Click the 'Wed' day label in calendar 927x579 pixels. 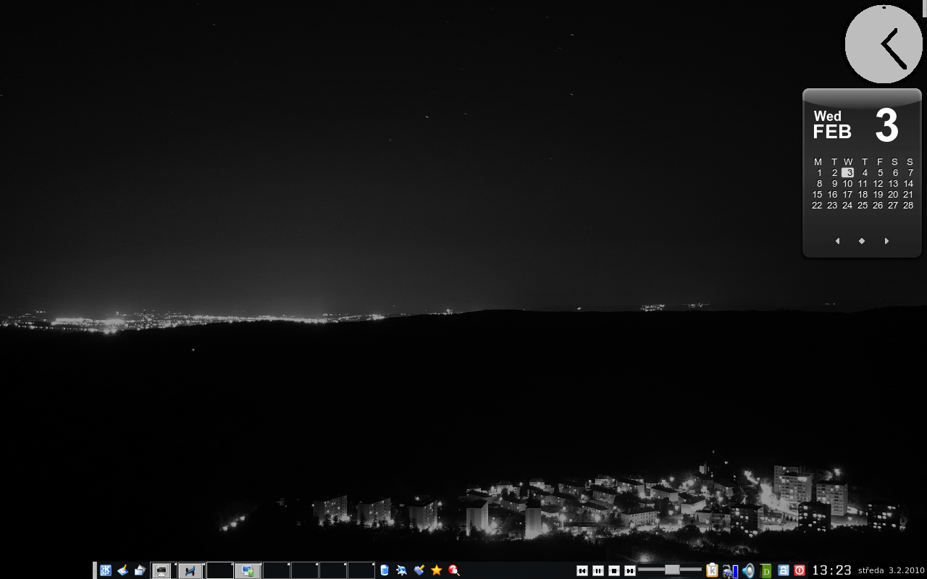[828, 116]
